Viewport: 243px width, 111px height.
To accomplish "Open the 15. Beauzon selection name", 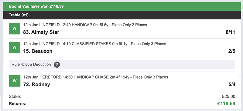I will 38,51.
